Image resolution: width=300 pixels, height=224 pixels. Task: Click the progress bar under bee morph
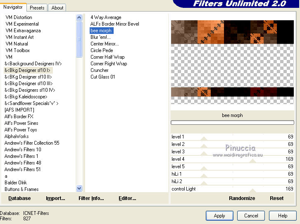click(232, 122)
